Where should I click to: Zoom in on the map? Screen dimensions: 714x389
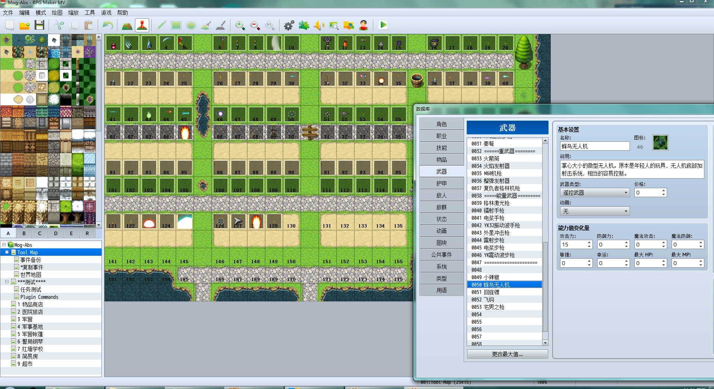point(240,25)
